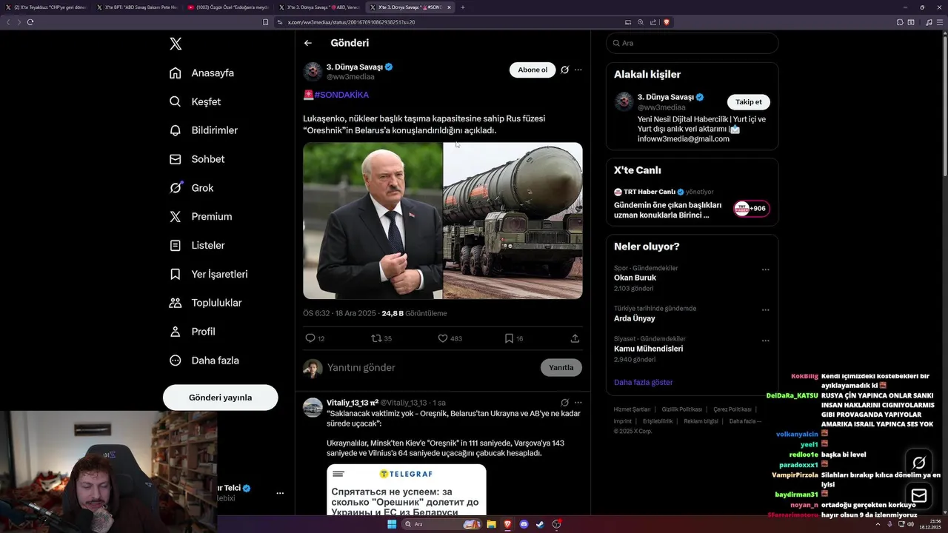
Task: Open Premium page in the sidebar
Action: click(x=200, y=217)
